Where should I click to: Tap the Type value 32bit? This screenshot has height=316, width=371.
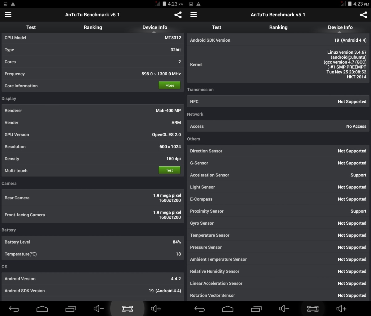coord(176,50)
